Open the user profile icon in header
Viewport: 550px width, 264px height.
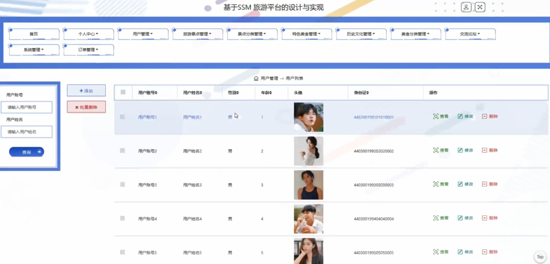[466, 7]
